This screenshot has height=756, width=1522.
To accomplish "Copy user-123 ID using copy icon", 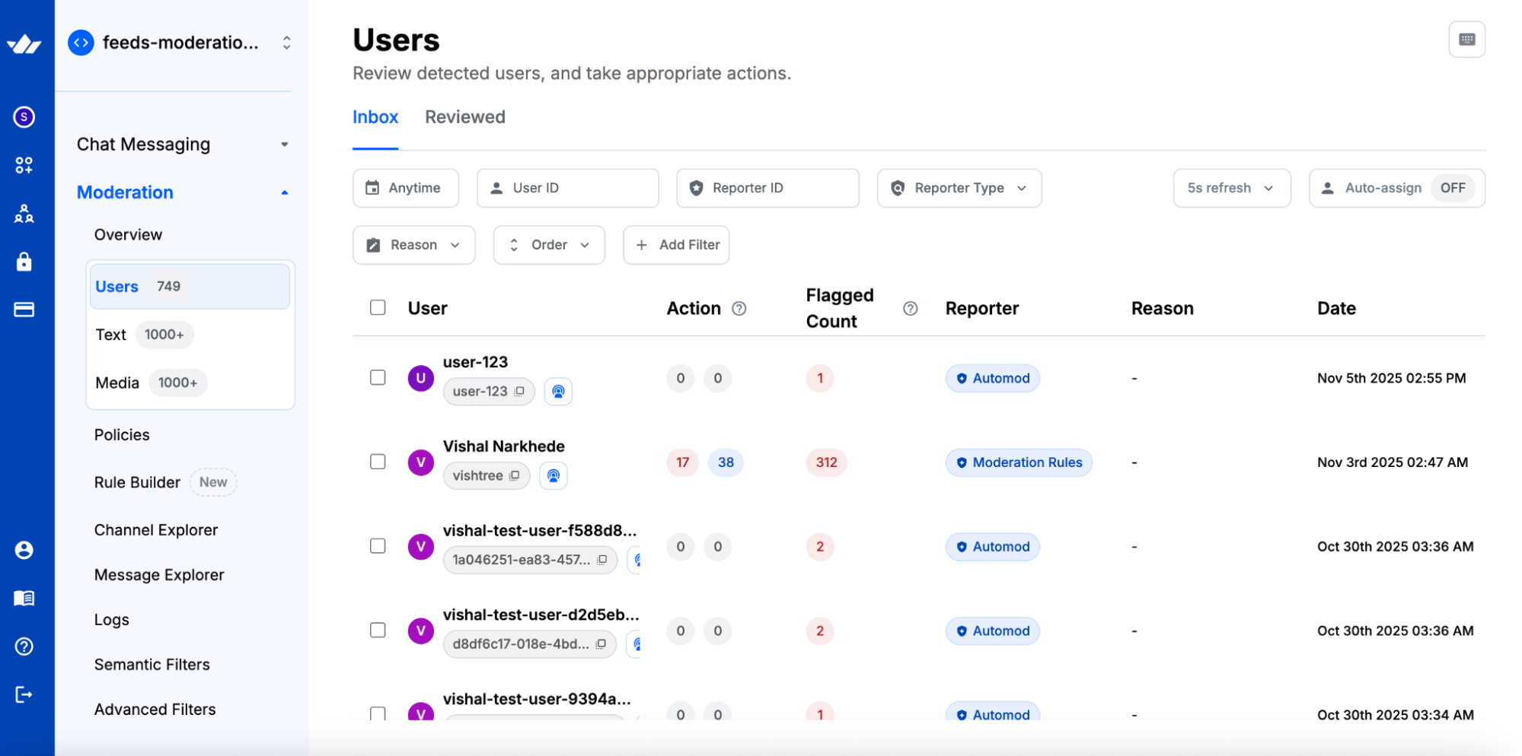I will coord(520,391).
